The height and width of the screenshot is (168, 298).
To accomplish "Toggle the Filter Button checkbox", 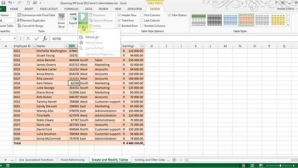I will (169, 15).
